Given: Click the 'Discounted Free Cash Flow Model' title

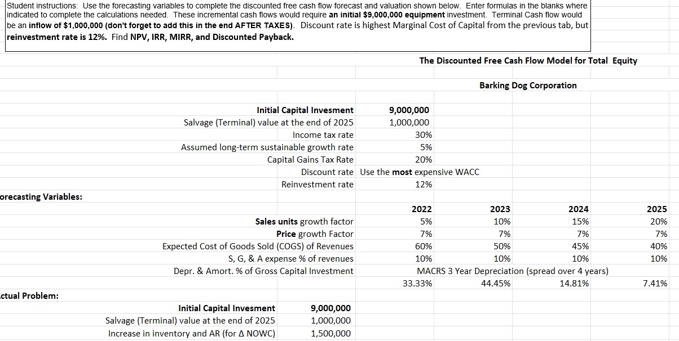Looking at the screenshot, I should click(528, 60).
